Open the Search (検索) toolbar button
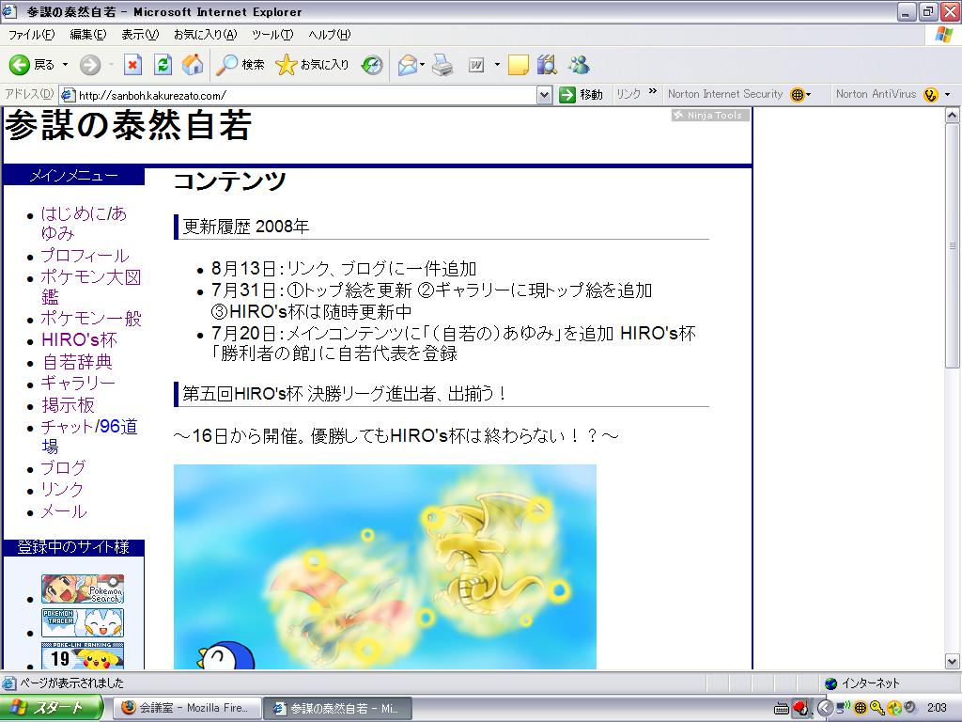Image resolution: width=962 pixels, height=722 pixels. pyautogui.click(x=241, y=65)
